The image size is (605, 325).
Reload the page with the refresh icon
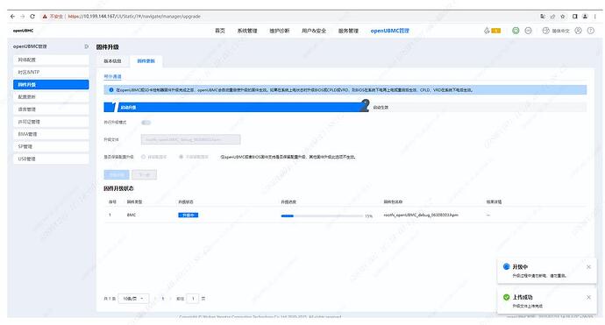click(32, 16)
